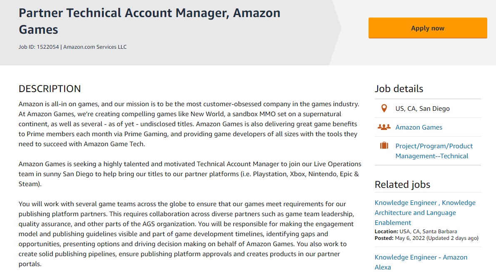Click the orange Apply now button
Viewport: 496px width, 272px height.
tap(428, 28)
